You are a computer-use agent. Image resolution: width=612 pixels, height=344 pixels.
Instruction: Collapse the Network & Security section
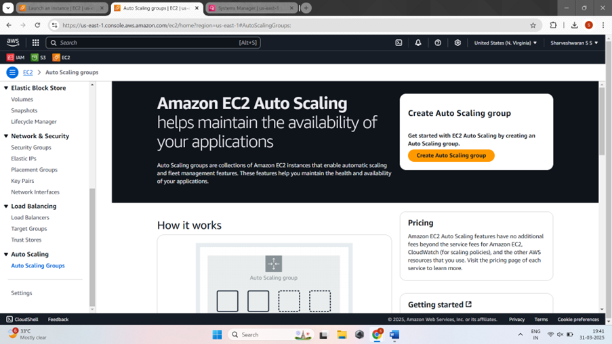(6, 136)
